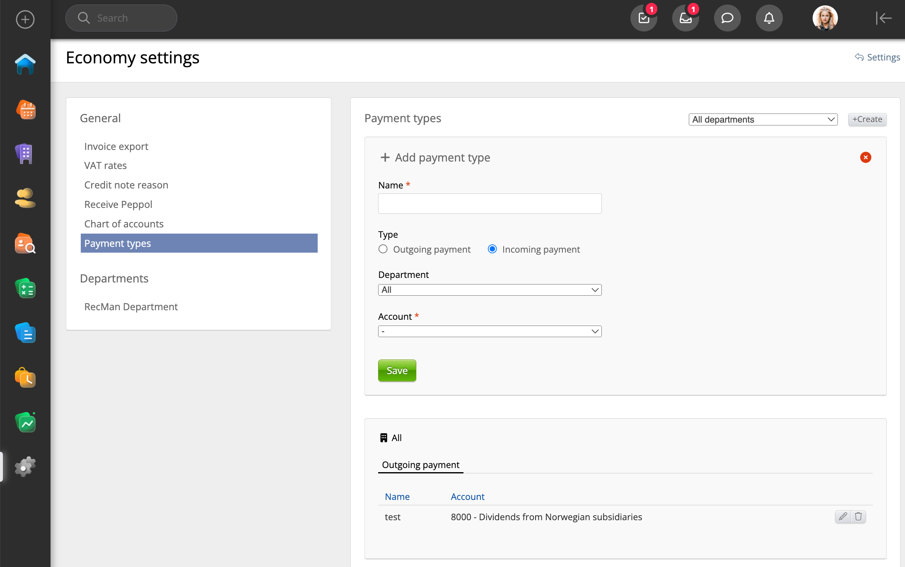The width and height of the screenshot is (905, 567).
Task: Open the tasks checkbox icon with badge
Action: tap(644, 18)
